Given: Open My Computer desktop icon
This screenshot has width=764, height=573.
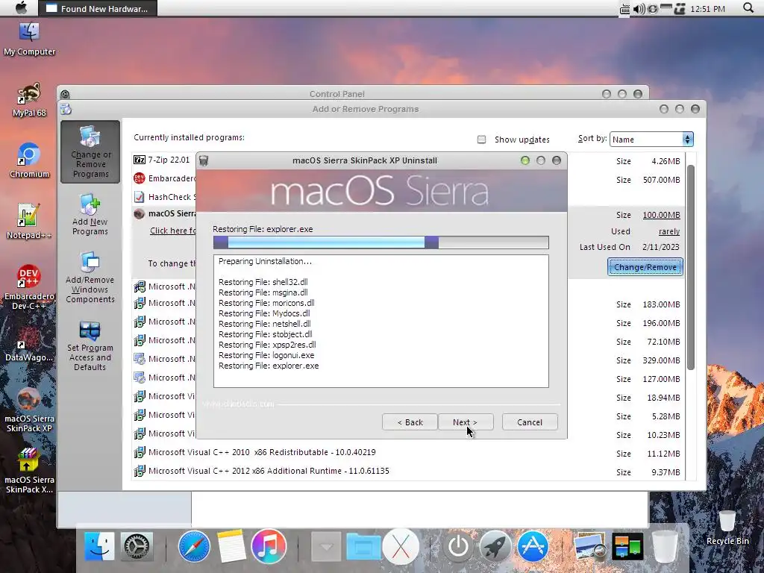Looking at the screenshot, I should click(x=29, y=39).
